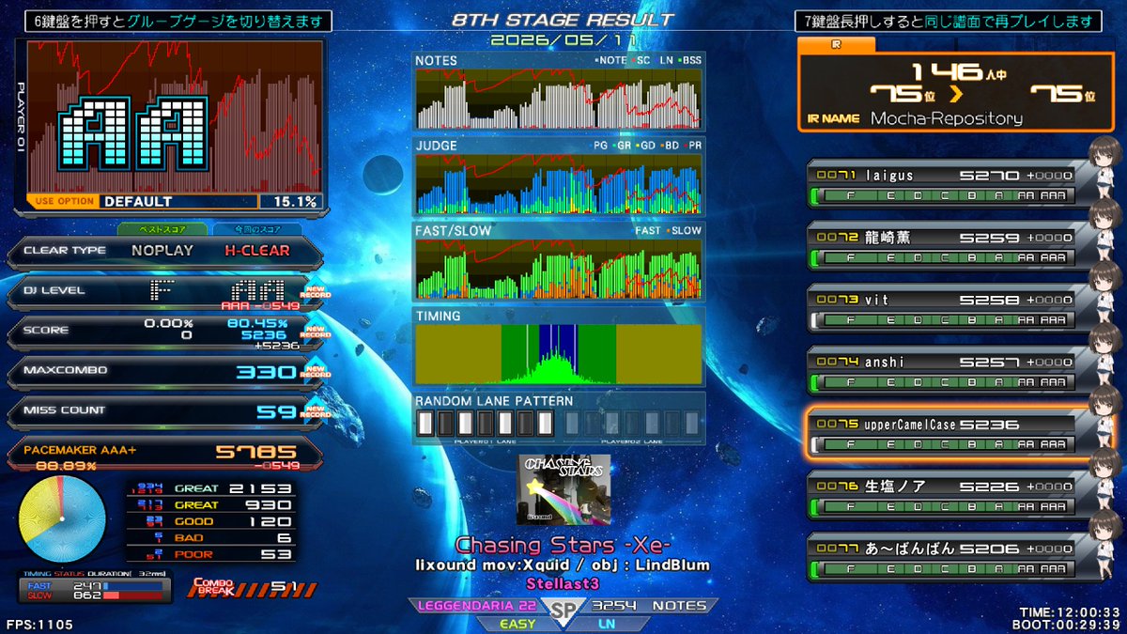Switch to the 今回のスコア tab
The height and width of the screenshot is (634, 1127).
255,229
